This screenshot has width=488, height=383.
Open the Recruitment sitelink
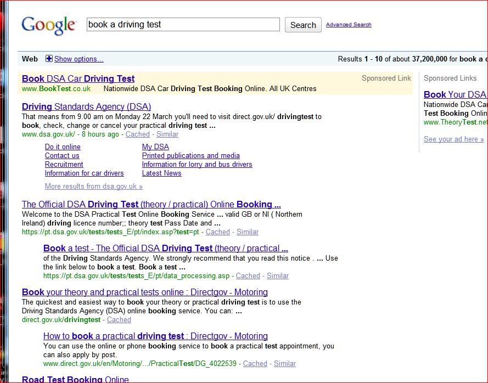pyautogui.click(x=64, y=164)
